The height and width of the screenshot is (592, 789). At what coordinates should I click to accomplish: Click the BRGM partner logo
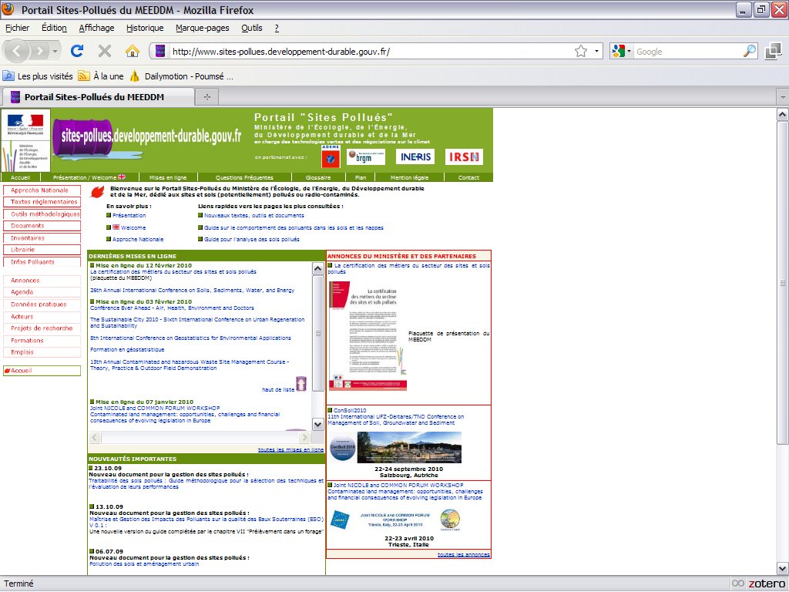(366, 156)
